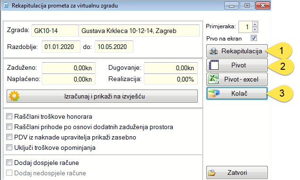Click the Pivot table sheet icon
The height and width of the screenshot is (180, 300).
coord(214,65)
